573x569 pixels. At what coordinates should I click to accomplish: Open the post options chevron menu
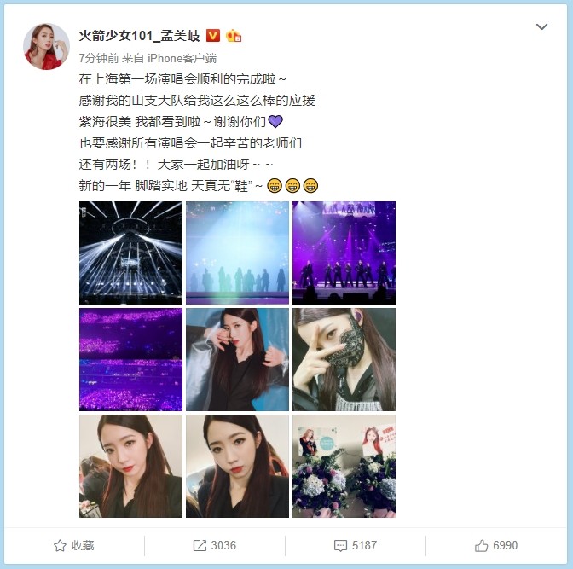(x=541, y=26)
